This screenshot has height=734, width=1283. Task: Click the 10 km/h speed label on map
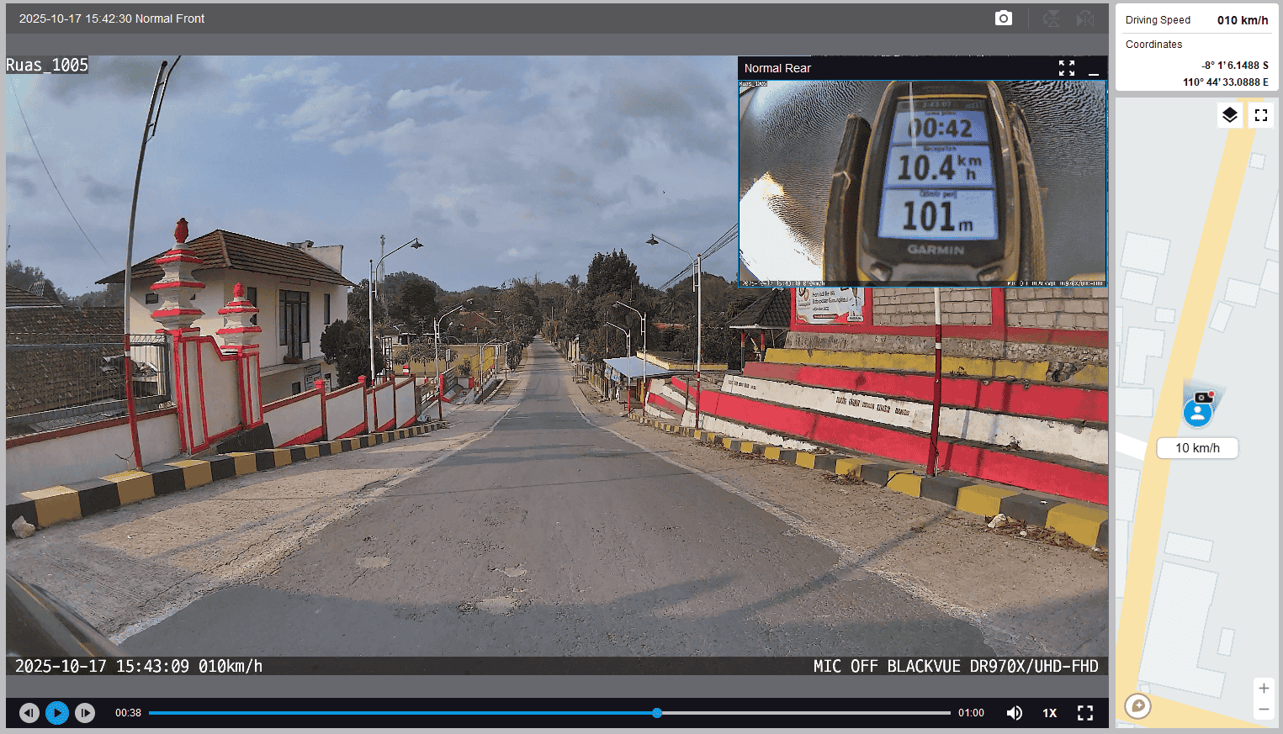(x=1196, y=448)
